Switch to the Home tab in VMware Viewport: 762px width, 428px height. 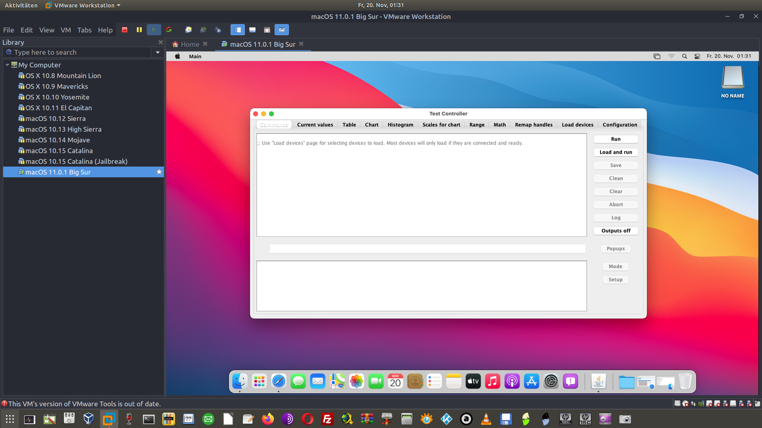tap(190, 44)
